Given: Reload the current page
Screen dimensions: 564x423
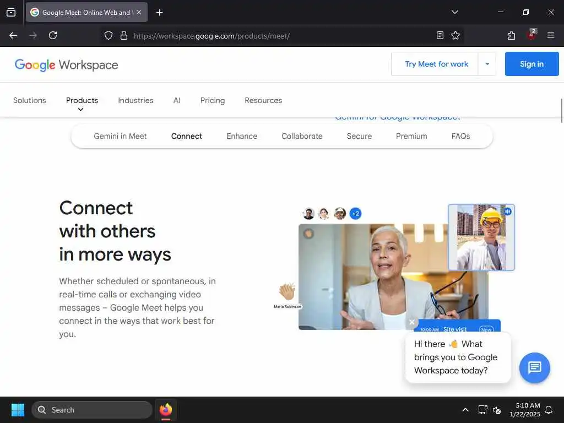Looking at the screenshot, I should tap(53, 35).
